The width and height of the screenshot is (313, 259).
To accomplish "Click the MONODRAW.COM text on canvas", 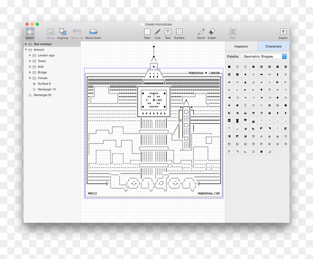I will pos(209,194).
